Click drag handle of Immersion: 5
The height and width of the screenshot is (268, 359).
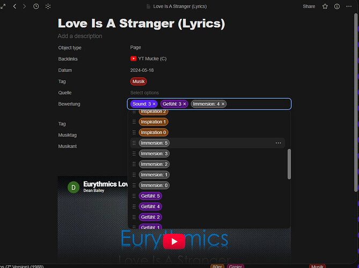[x=134, y=143]
